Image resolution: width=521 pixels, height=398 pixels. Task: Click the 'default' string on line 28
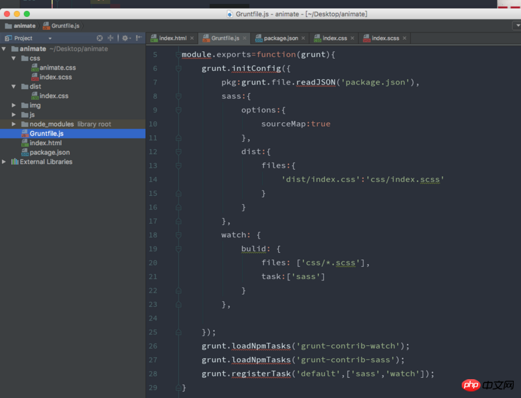[x=318, y=374]
